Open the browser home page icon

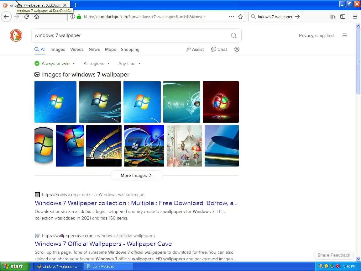[x=37, y=17]
